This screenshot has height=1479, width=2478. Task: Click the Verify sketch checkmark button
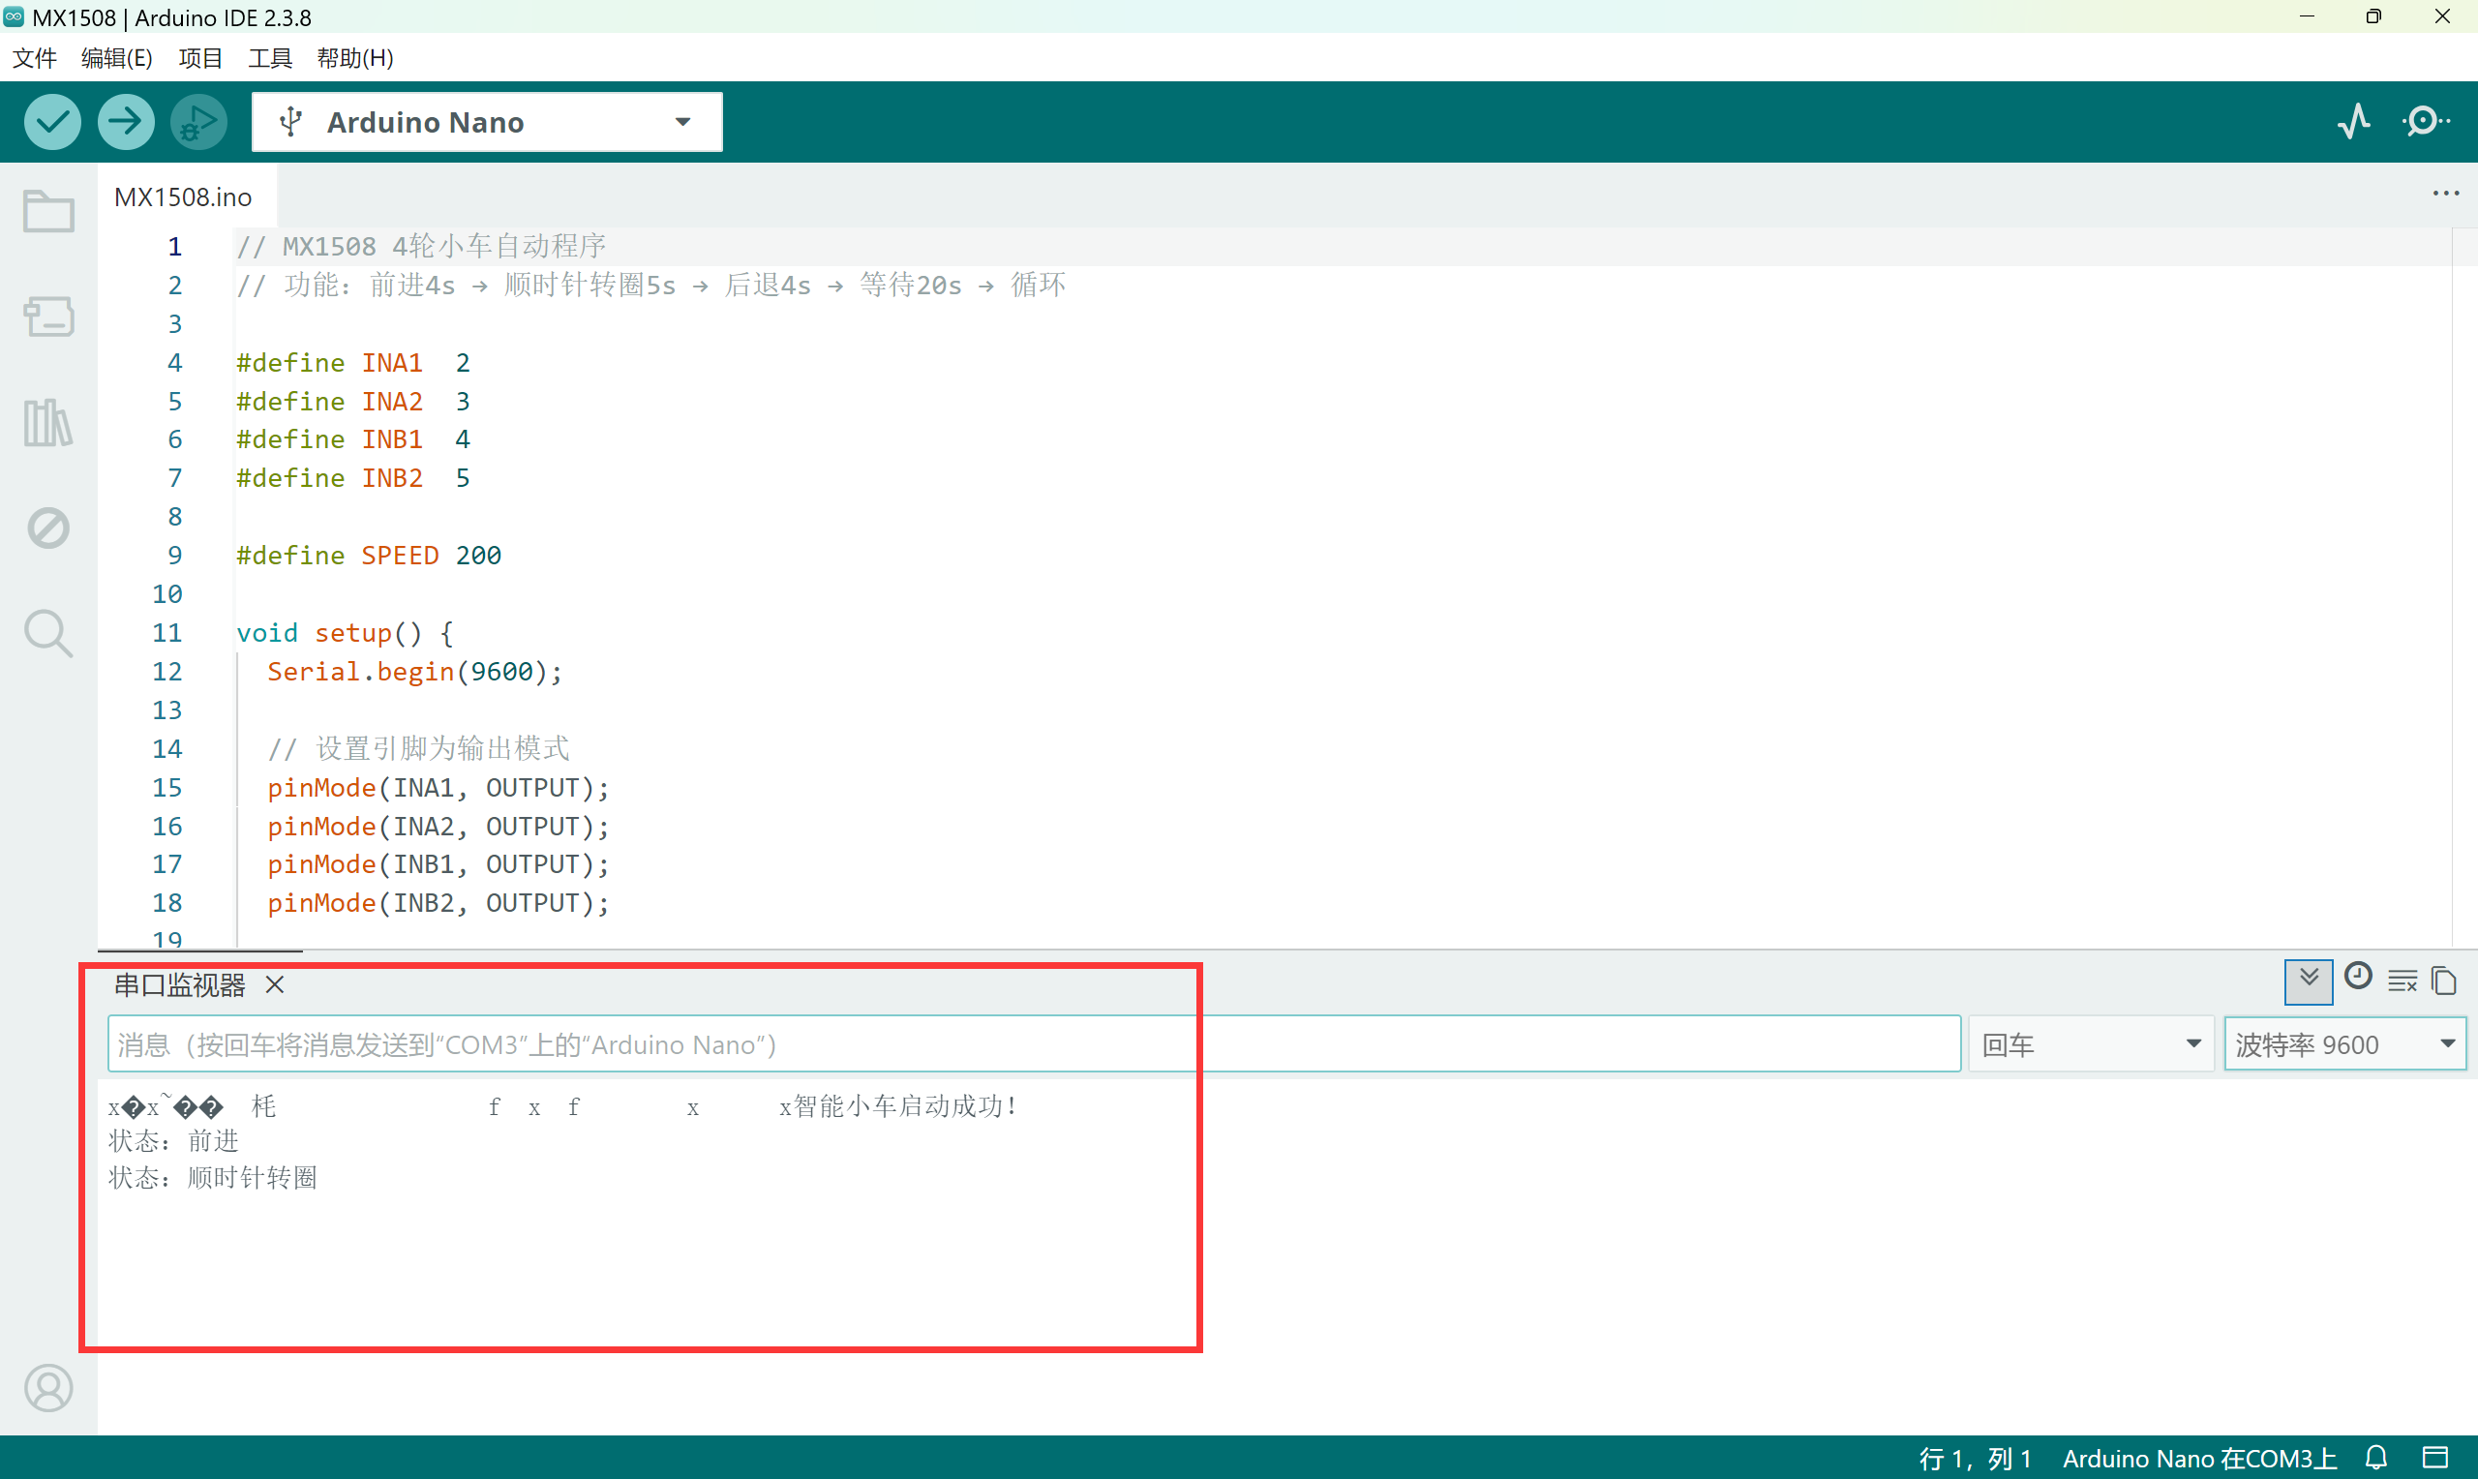point(52,122)
